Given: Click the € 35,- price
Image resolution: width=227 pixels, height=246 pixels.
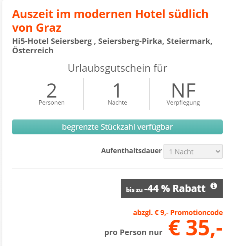Looking at the screenshot, I should coord(196,228).
